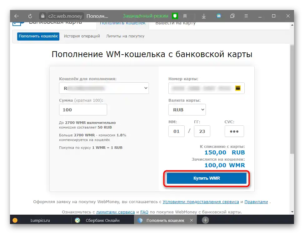Open the FAQ link
The height and width of the screenshot is (234, 304).
[144, 212]
